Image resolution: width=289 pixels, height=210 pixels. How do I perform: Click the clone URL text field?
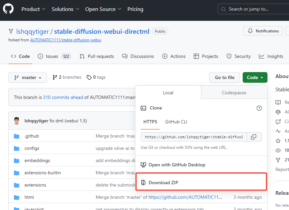point(194,137)
